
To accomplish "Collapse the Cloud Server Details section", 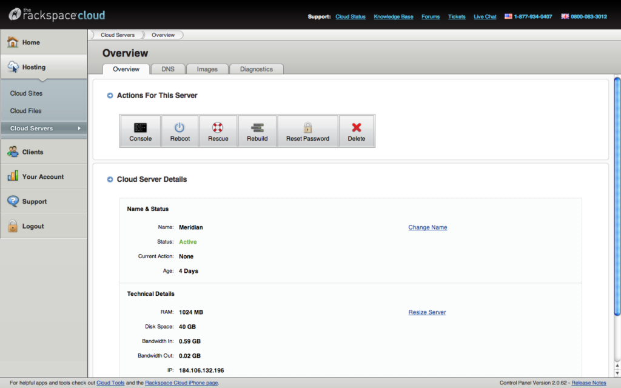I will tap(110, 179).
